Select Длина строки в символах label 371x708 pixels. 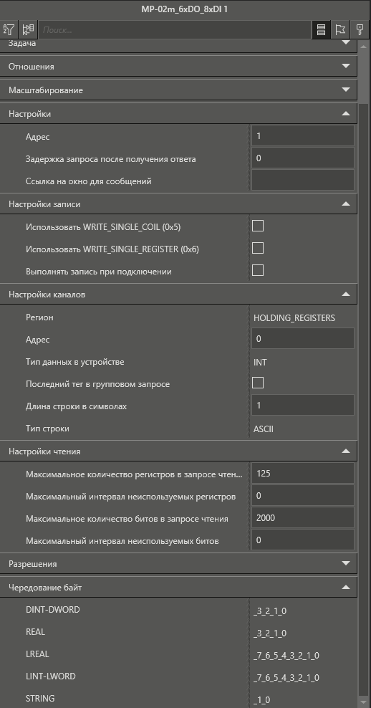coord(76,406)
